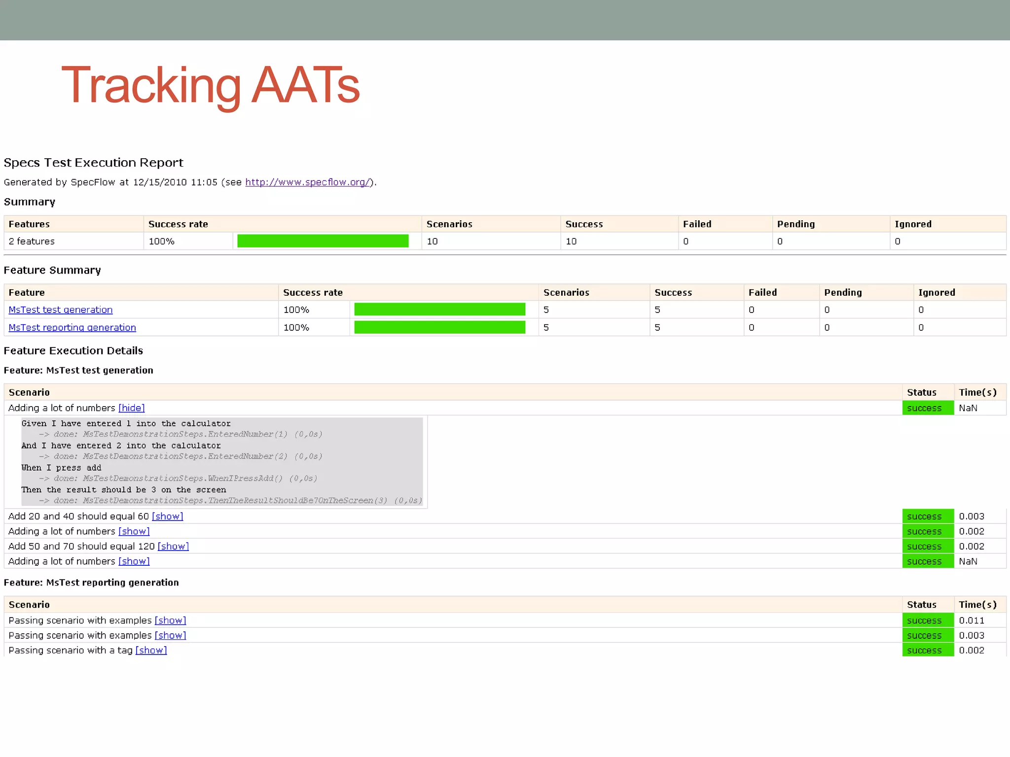
Task: Click the success status of Add 50 and 70
Action: point(928,547)
